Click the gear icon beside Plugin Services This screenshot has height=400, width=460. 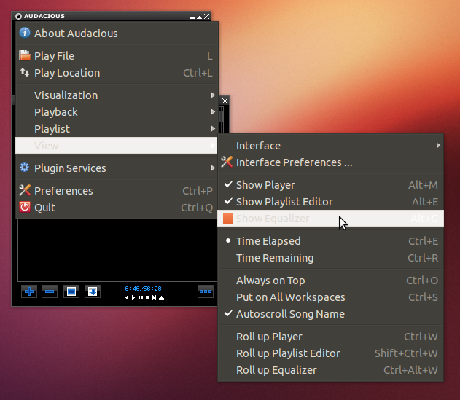(x=24, y=168)
